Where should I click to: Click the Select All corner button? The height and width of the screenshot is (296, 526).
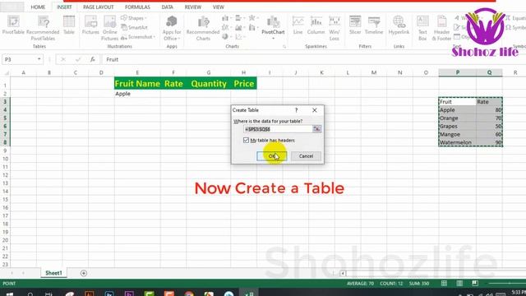(6, 72)
